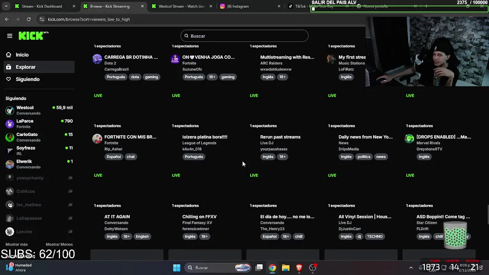Go back using browser back arrow
This screenshot has height=275, width=489.
[7, 19]
